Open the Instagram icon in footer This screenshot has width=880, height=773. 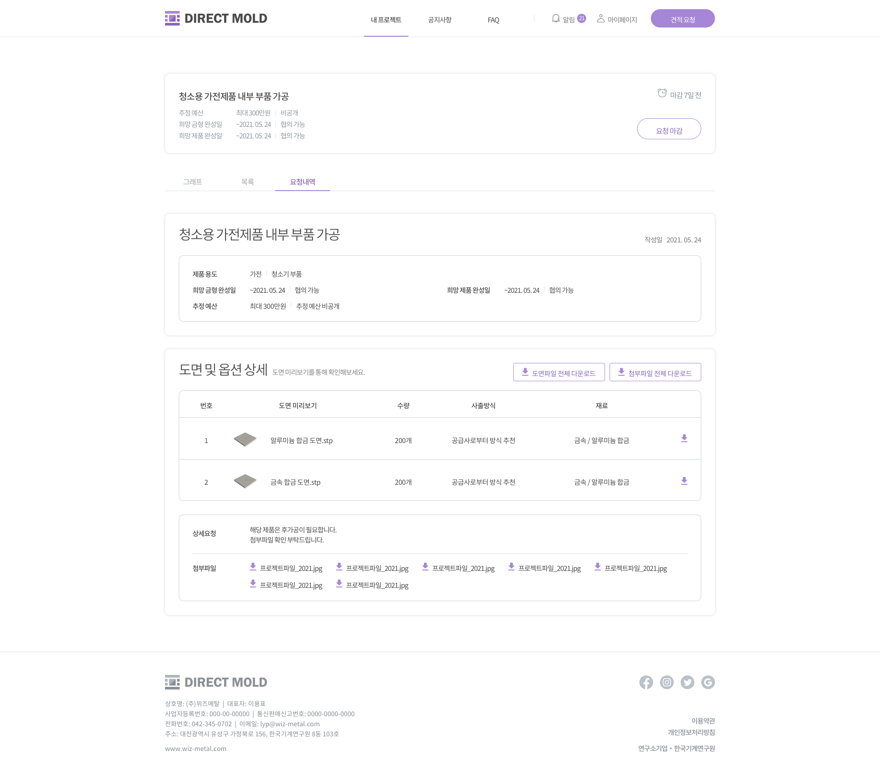tap(666, 682)
